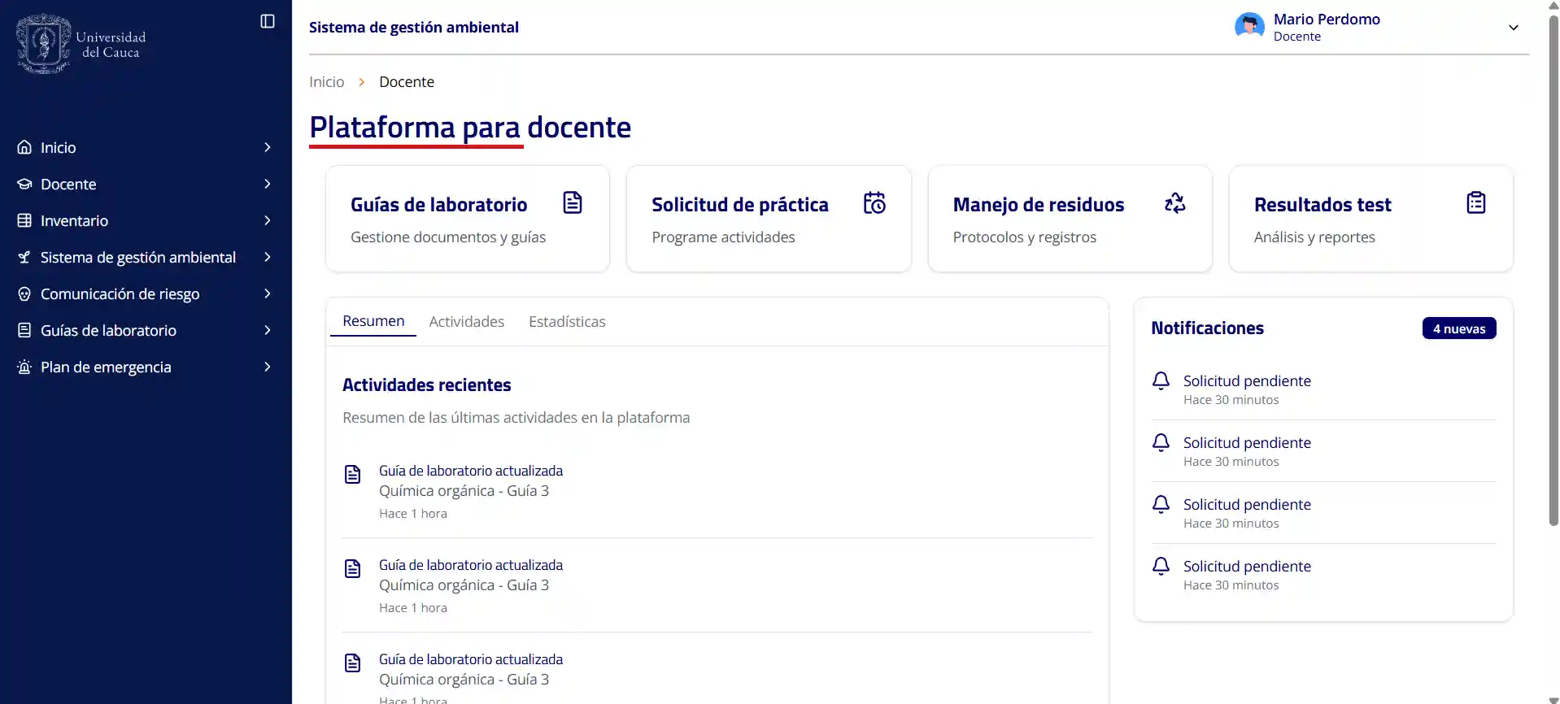Expand the Inicio sidebar chevron
Screen dimensions: 1560x704
click(268, 147)
